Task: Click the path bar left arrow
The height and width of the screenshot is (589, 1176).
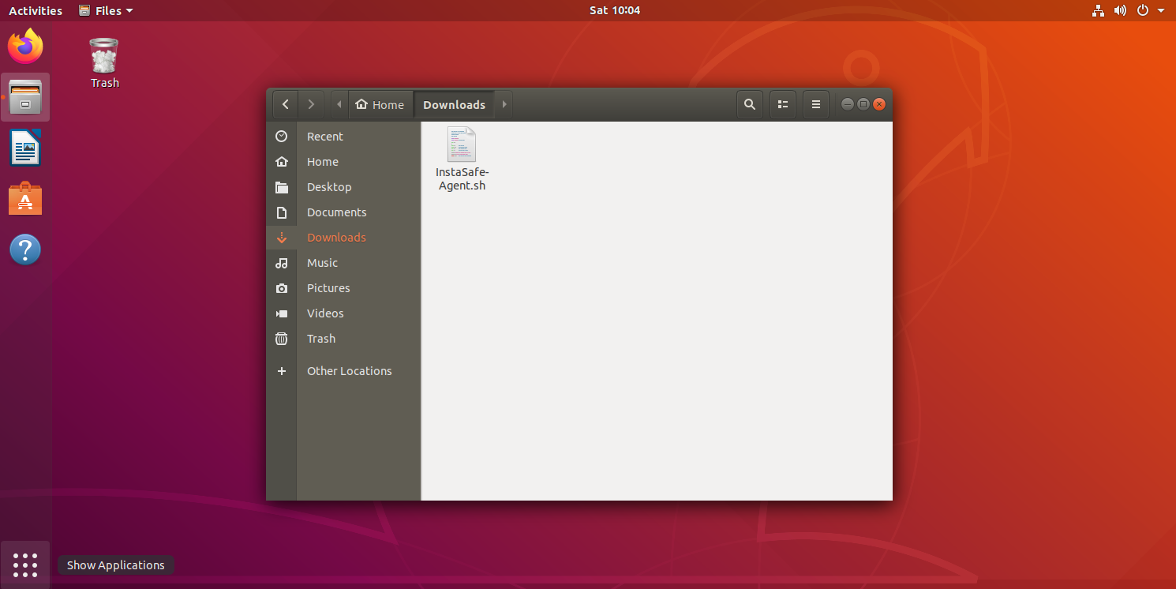Action: click(339, 104)
